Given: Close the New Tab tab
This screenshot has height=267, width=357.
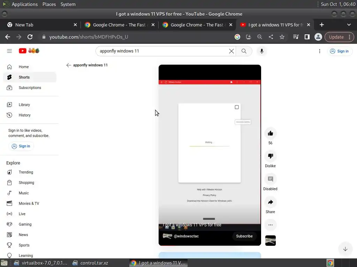Looking at the screenshot, I should coord(75,25).
